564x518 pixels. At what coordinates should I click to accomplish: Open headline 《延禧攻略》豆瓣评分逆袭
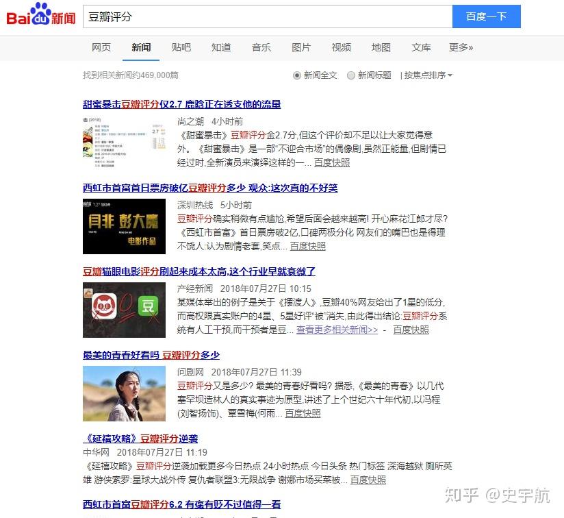click(140, 439)
